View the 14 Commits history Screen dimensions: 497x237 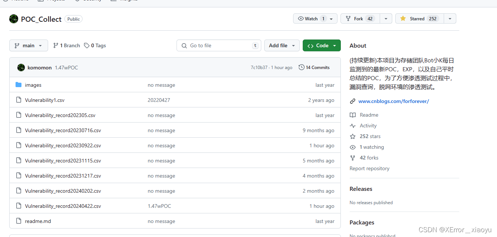point(314,68)
